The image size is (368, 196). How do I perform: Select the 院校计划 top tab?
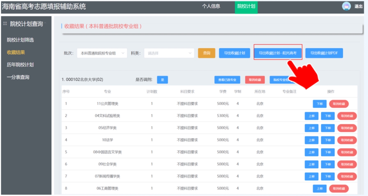[x=246, y=6]
